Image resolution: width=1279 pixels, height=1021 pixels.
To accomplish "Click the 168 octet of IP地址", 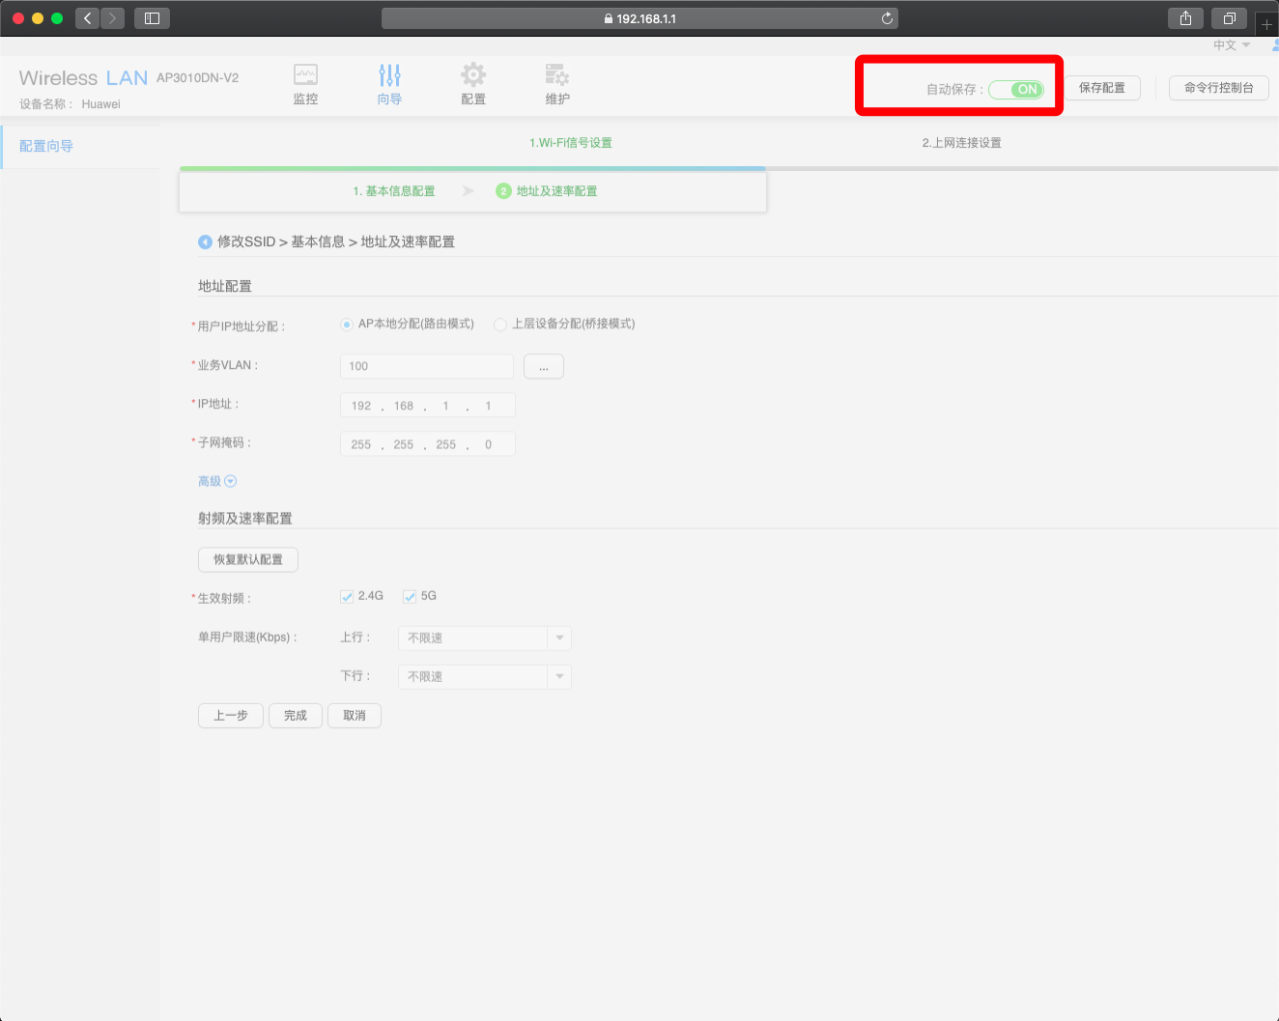I will (x=404, y=406).
